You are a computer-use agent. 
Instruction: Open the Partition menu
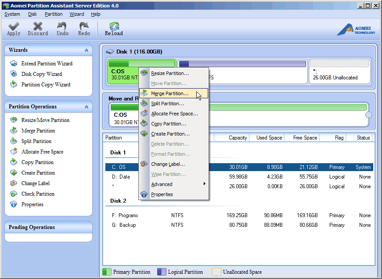[54, 14]
